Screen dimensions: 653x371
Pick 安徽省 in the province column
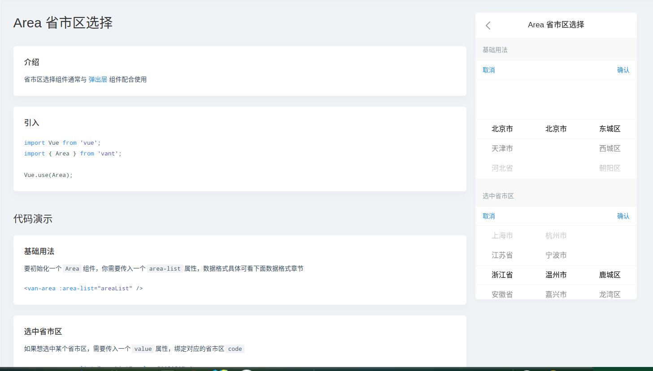pos(502,294)
